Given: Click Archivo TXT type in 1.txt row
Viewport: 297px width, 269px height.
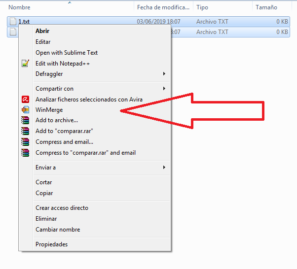Looking at the screenshot, I should coord(212,22).
